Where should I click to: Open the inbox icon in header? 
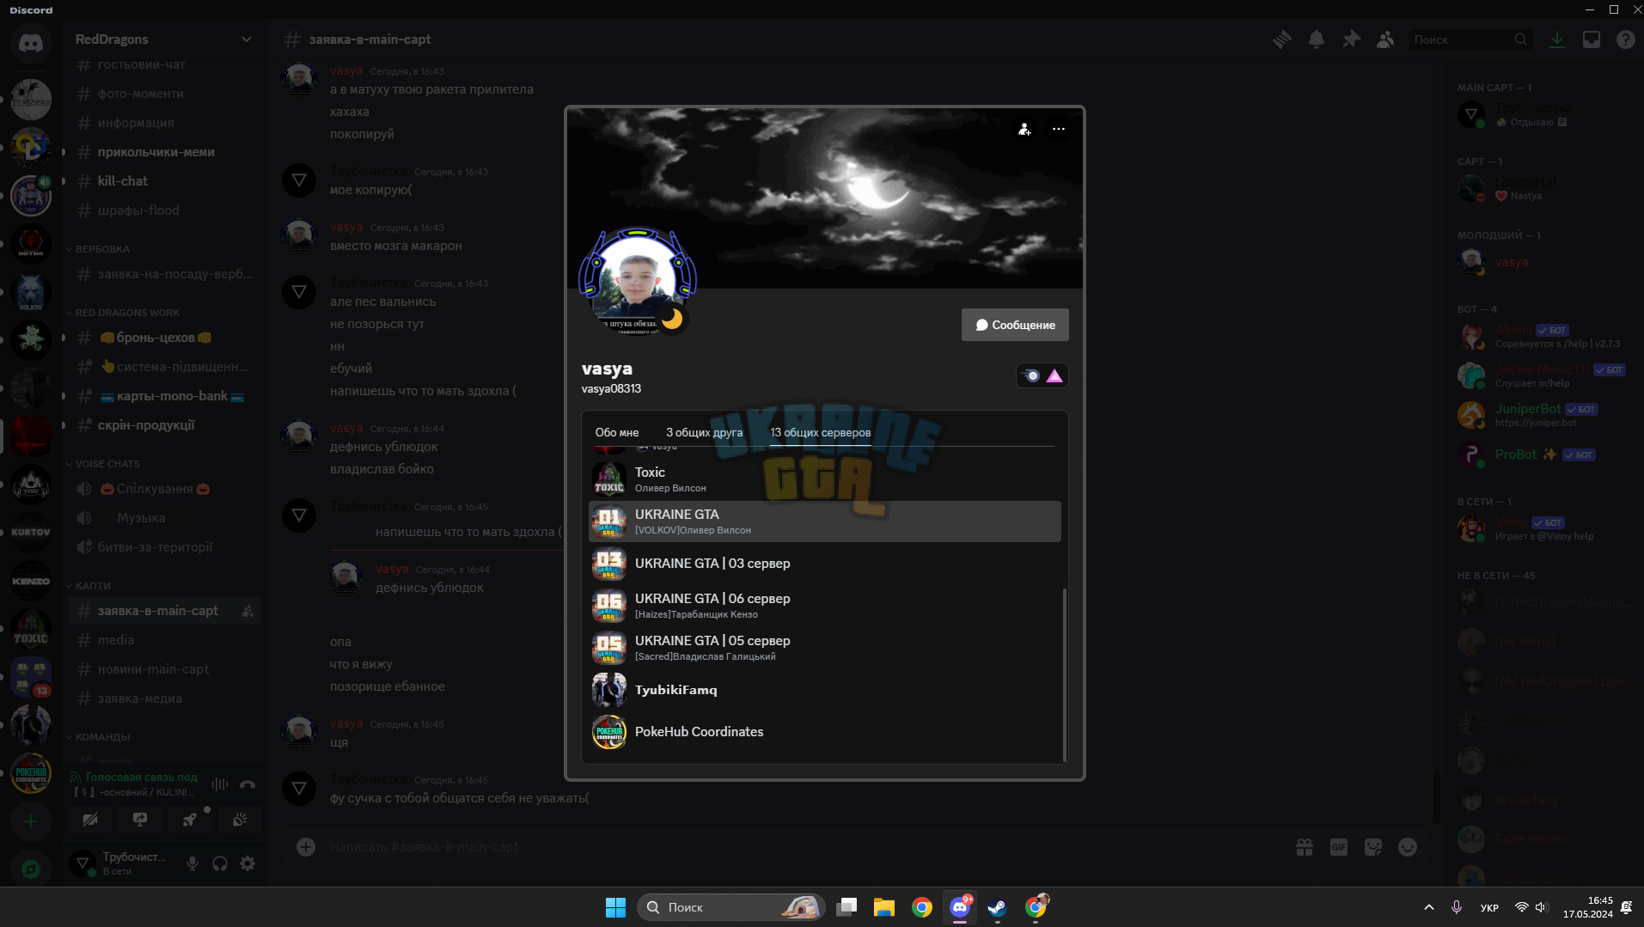pyautogui.click(x=1592, y=40)
